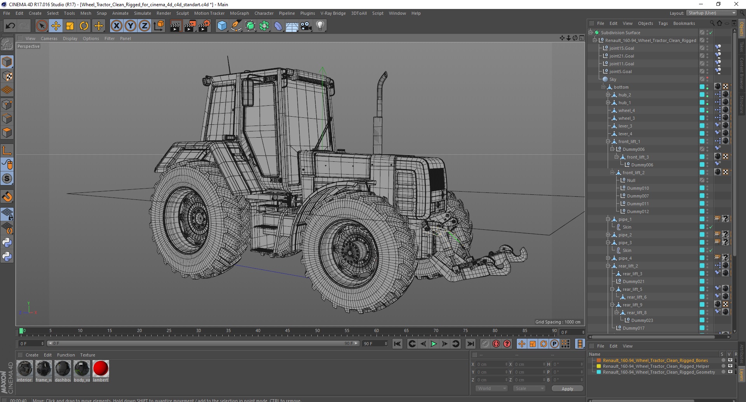This screenshot has height=402, width=746.
Task: Add a Bend deformer object
Action: pyautogui.click(x=278, y=26)
